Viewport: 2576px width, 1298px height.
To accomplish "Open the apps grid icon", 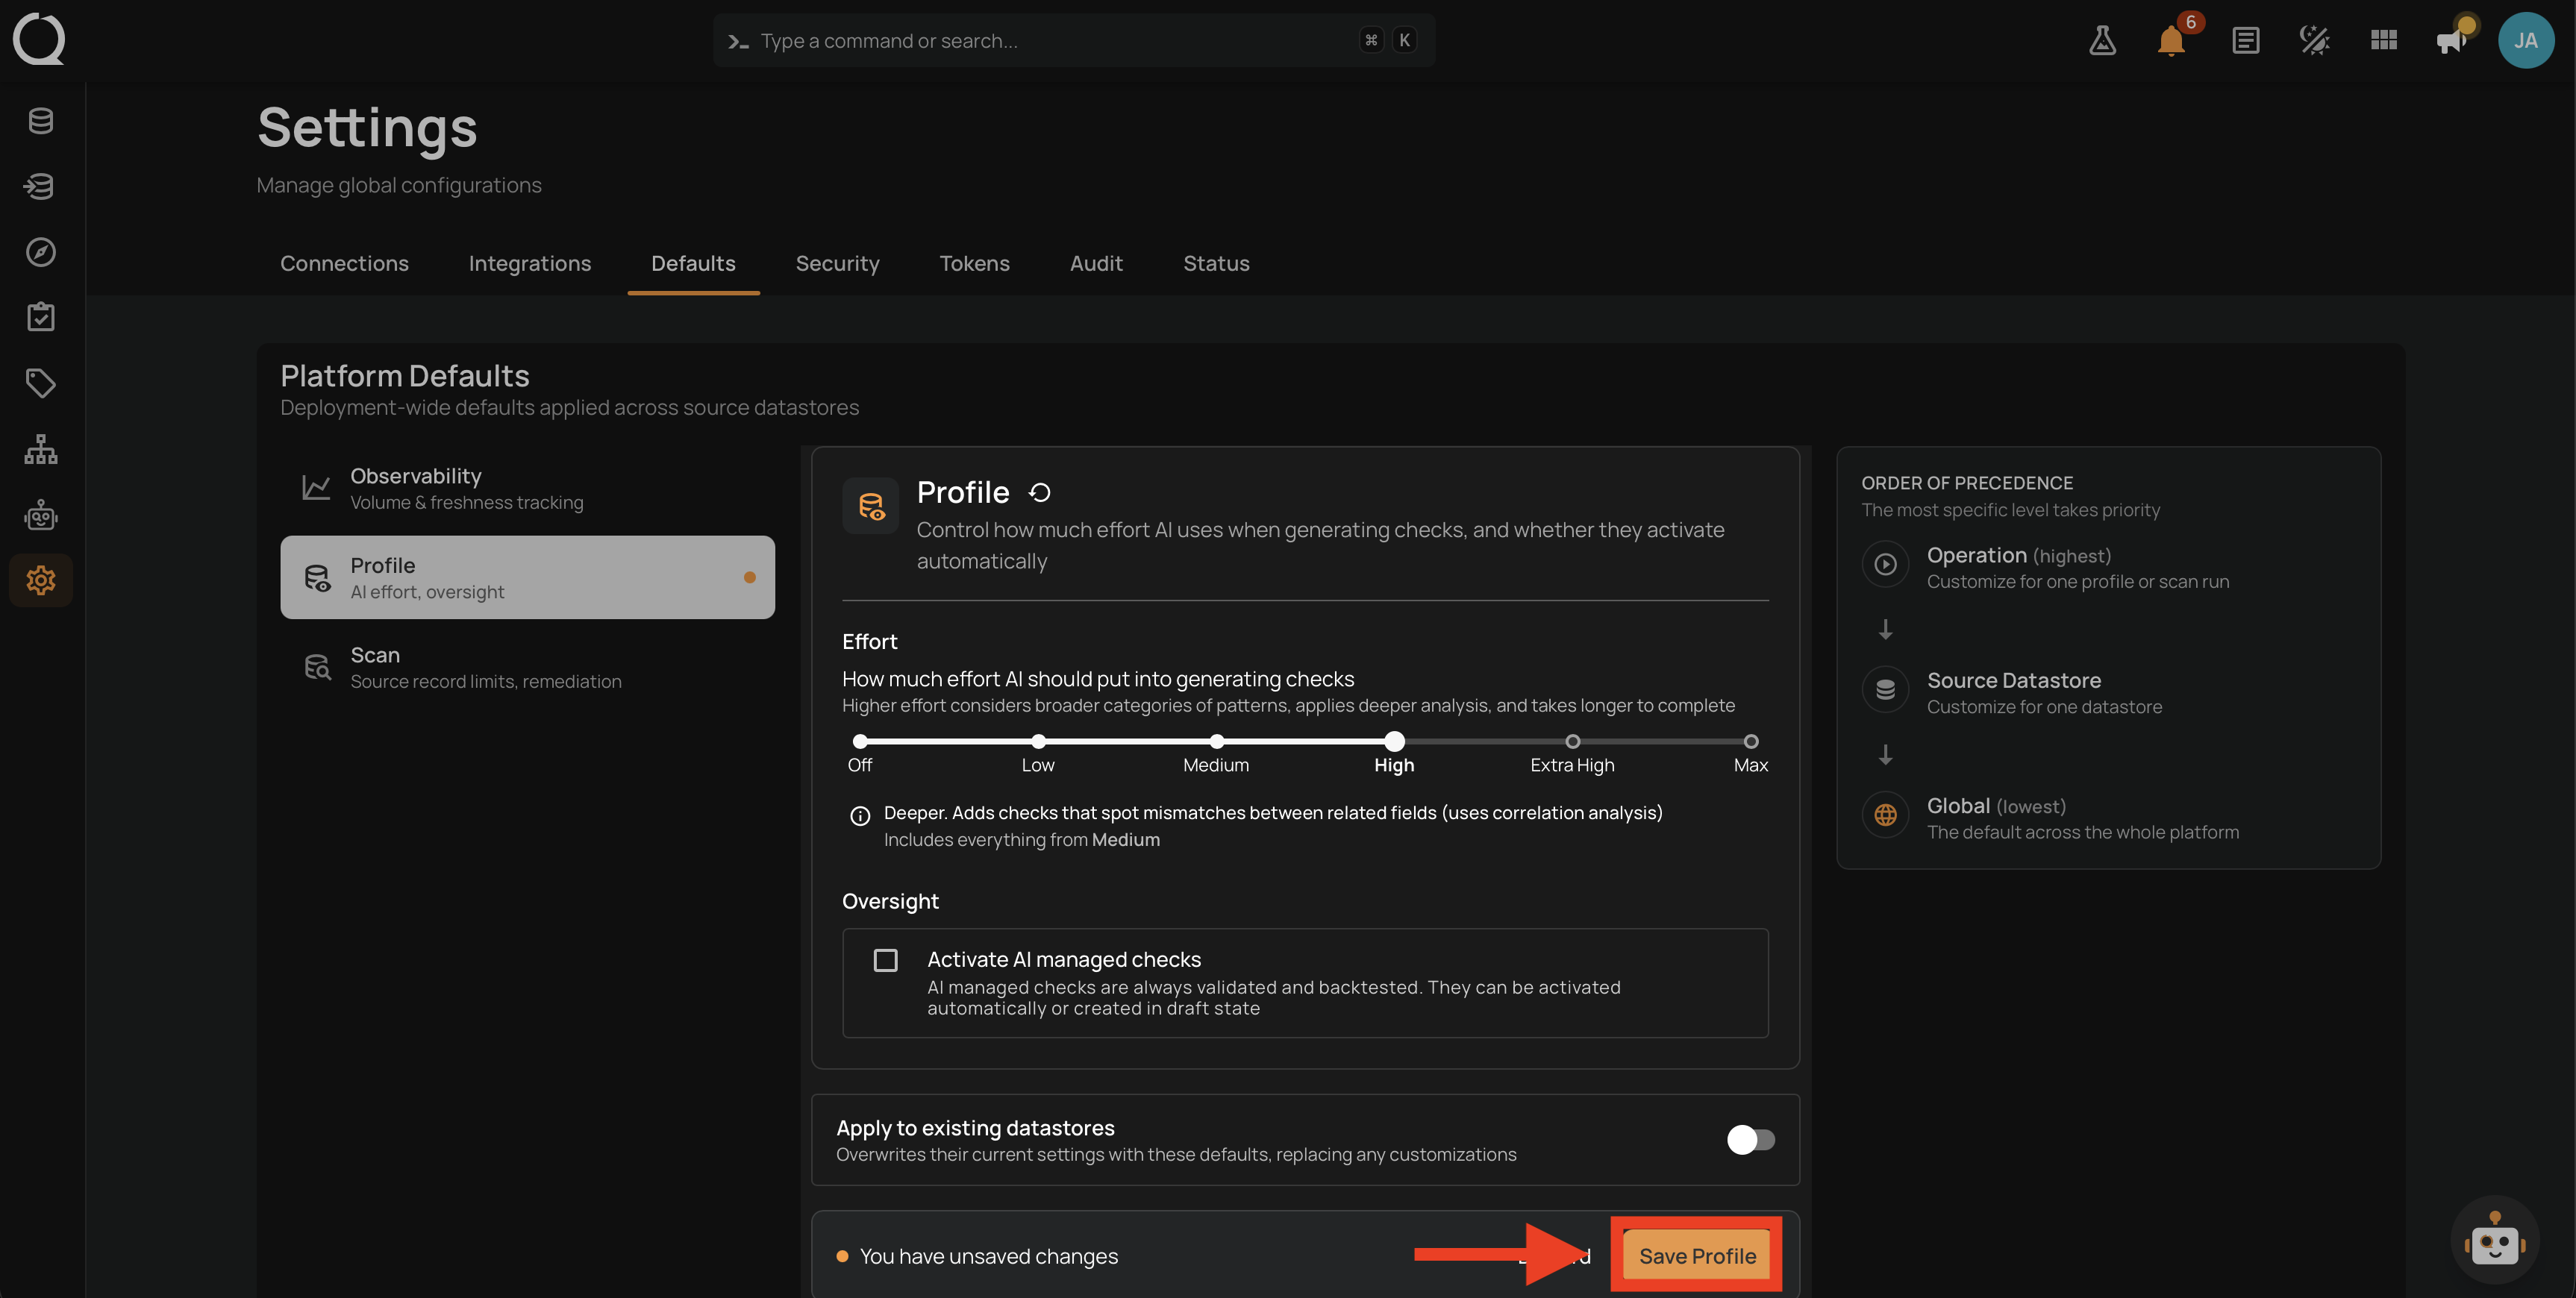I will pos(2383,40).
